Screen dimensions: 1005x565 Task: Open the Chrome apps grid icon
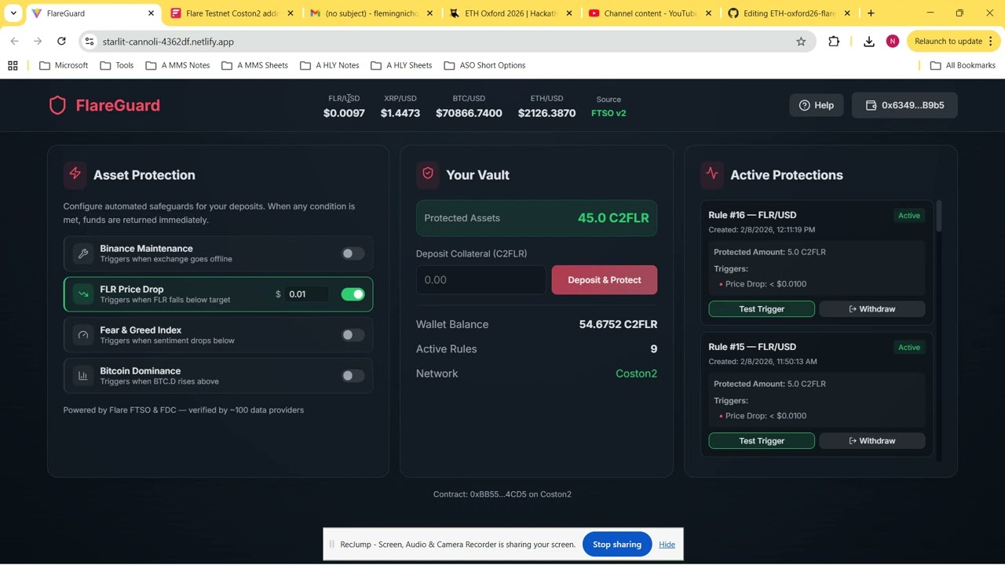pyautogui.click(x=13, y=65)
